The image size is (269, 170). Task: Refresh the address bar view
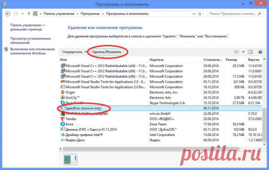[200, 14]
